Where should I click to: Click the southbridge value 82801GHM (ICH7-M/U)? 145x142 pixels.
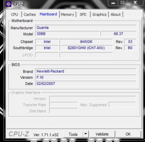click(x=86, y=48)
